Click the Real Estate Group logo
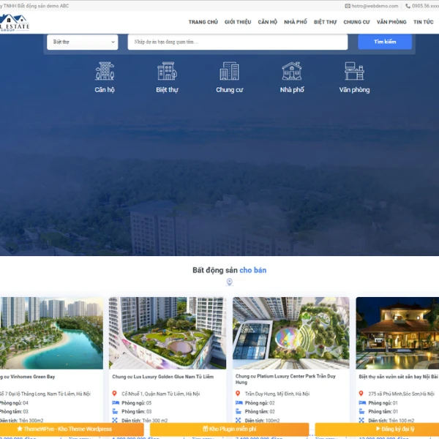439x439 pixels. (15, 23)
